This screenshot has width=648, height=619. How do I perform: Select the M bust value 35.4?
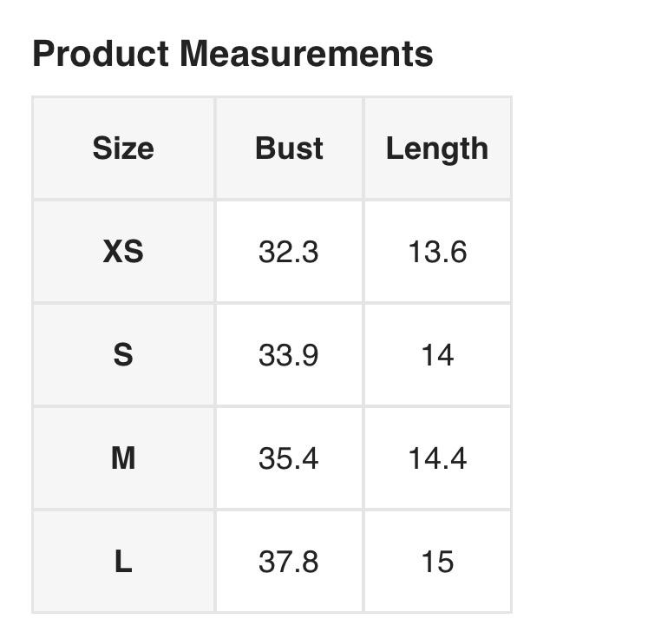point(289,458)
